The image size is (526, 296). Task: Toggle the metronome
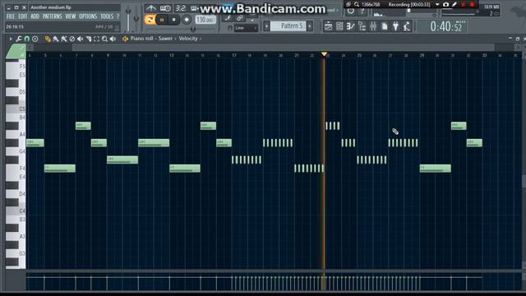coord(151,8)
